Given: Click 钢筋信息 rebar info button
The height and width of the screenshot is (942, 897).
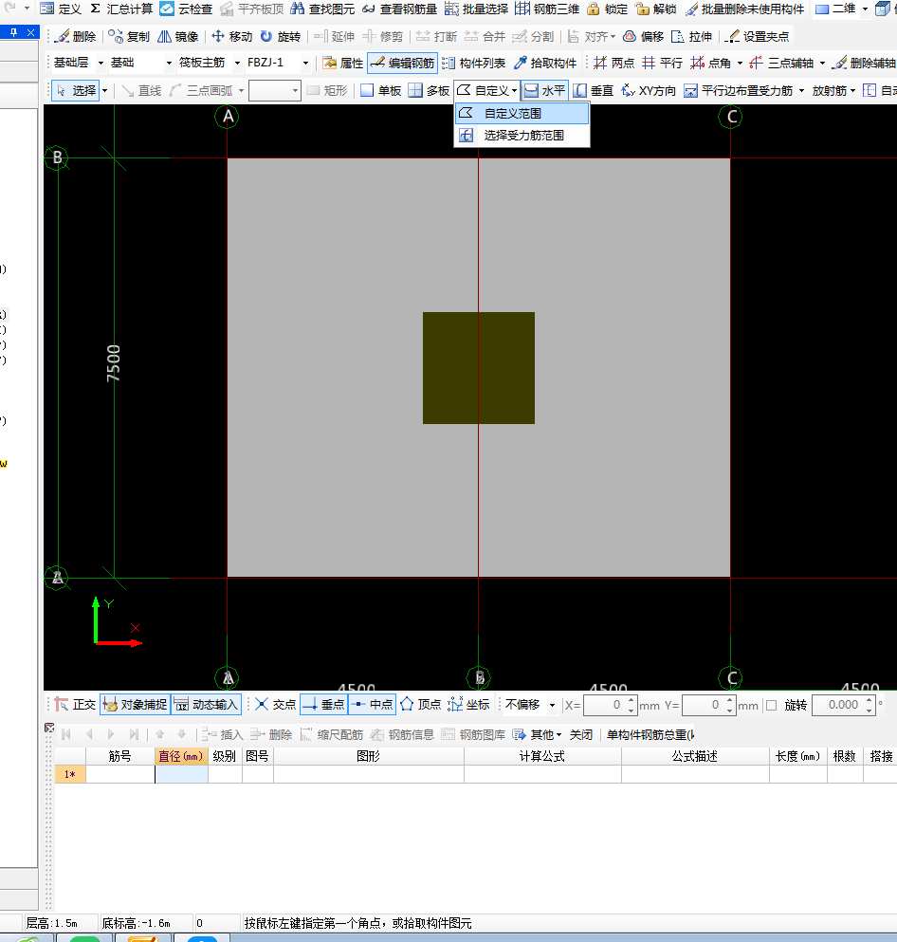Looking at the screenshot, I should pyautogui.click(x=402, y=735).
